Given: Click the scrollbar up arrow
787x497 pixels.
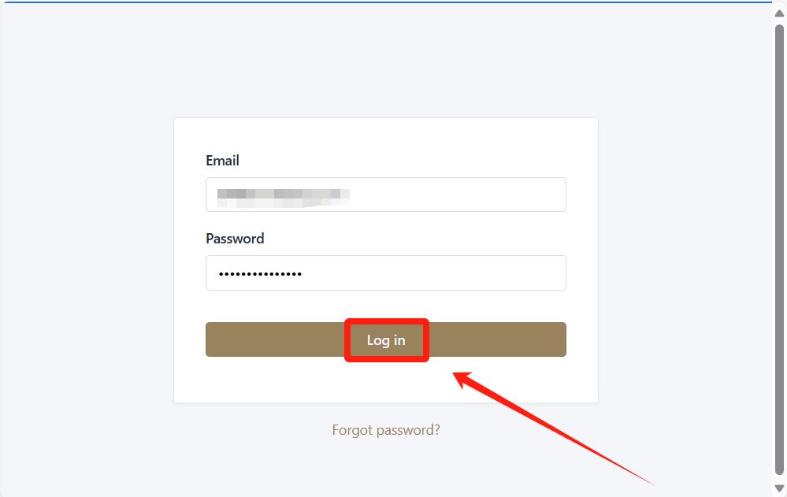Looking at the screenshot, I should coord(779,13).
